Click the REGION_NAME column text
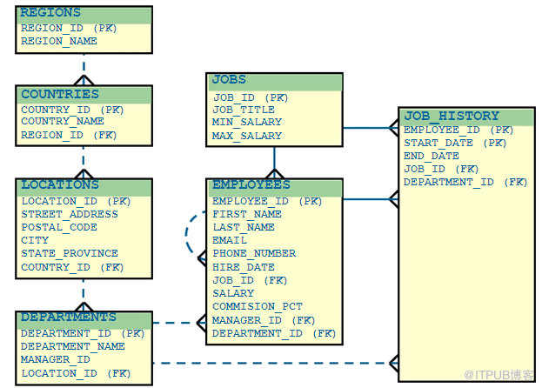This screenshot has width=542, height=388. pos(59,41)
